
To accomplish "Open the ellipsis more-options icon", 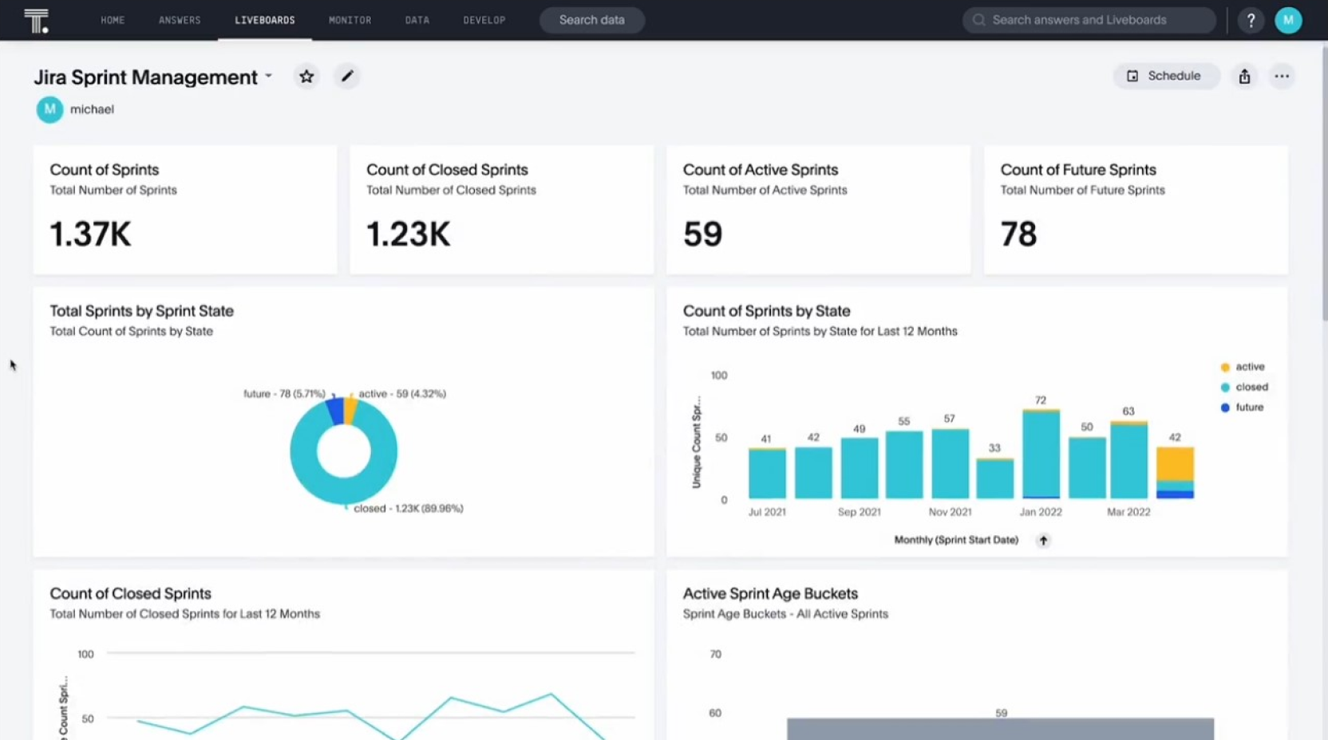I will click(1282, 76).
